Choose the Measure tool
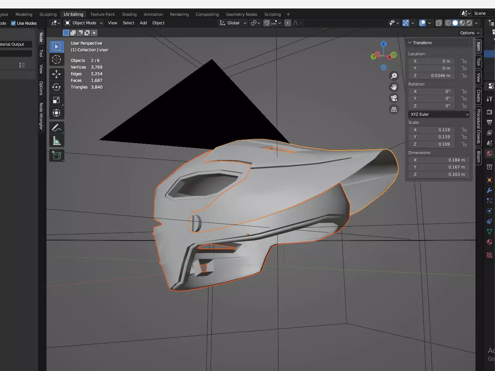Screen dimensions: 495x371 [x=56, y=141]
